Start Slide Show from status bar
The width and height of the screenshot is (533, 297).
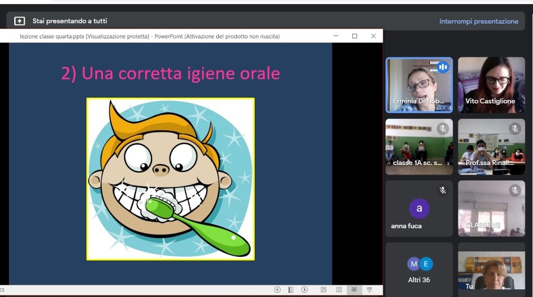pyautogui.click(x=370, y=290)
